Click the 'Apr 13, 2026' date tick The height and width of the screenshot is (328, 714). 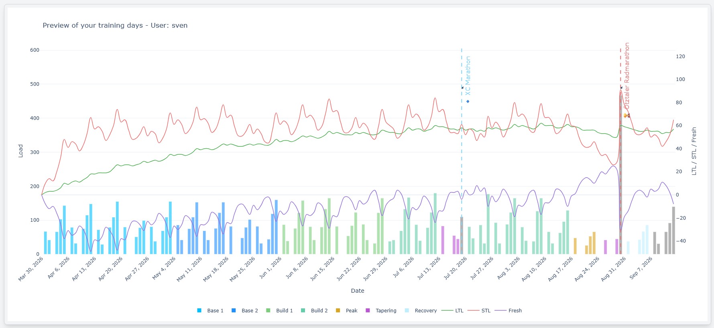coord(84,269)
